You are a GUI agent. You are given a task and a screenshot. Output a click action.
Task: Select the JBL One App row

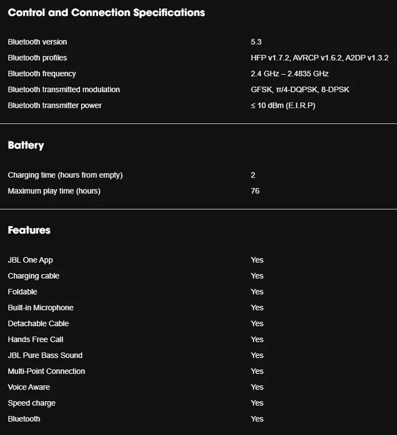[199, 260]
